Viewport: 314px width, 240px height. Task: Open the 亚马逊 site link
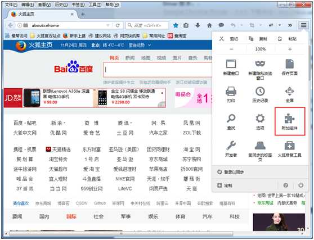click(x=125, y=159)
